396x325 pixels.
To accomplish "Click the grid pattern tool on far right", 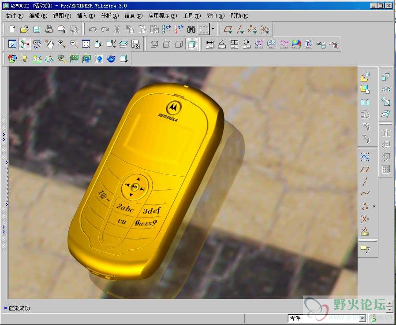I will coord(386,169).
